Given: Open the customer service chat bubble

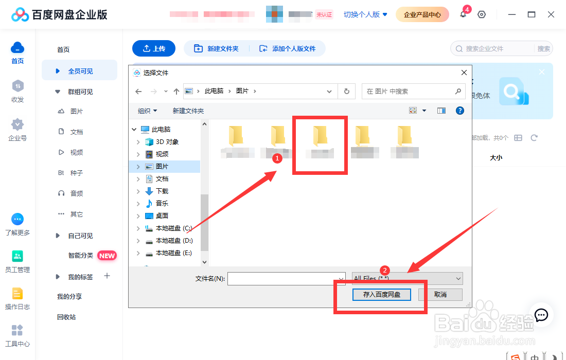Looking at the screenshot, I should click(x=541, y=315).
